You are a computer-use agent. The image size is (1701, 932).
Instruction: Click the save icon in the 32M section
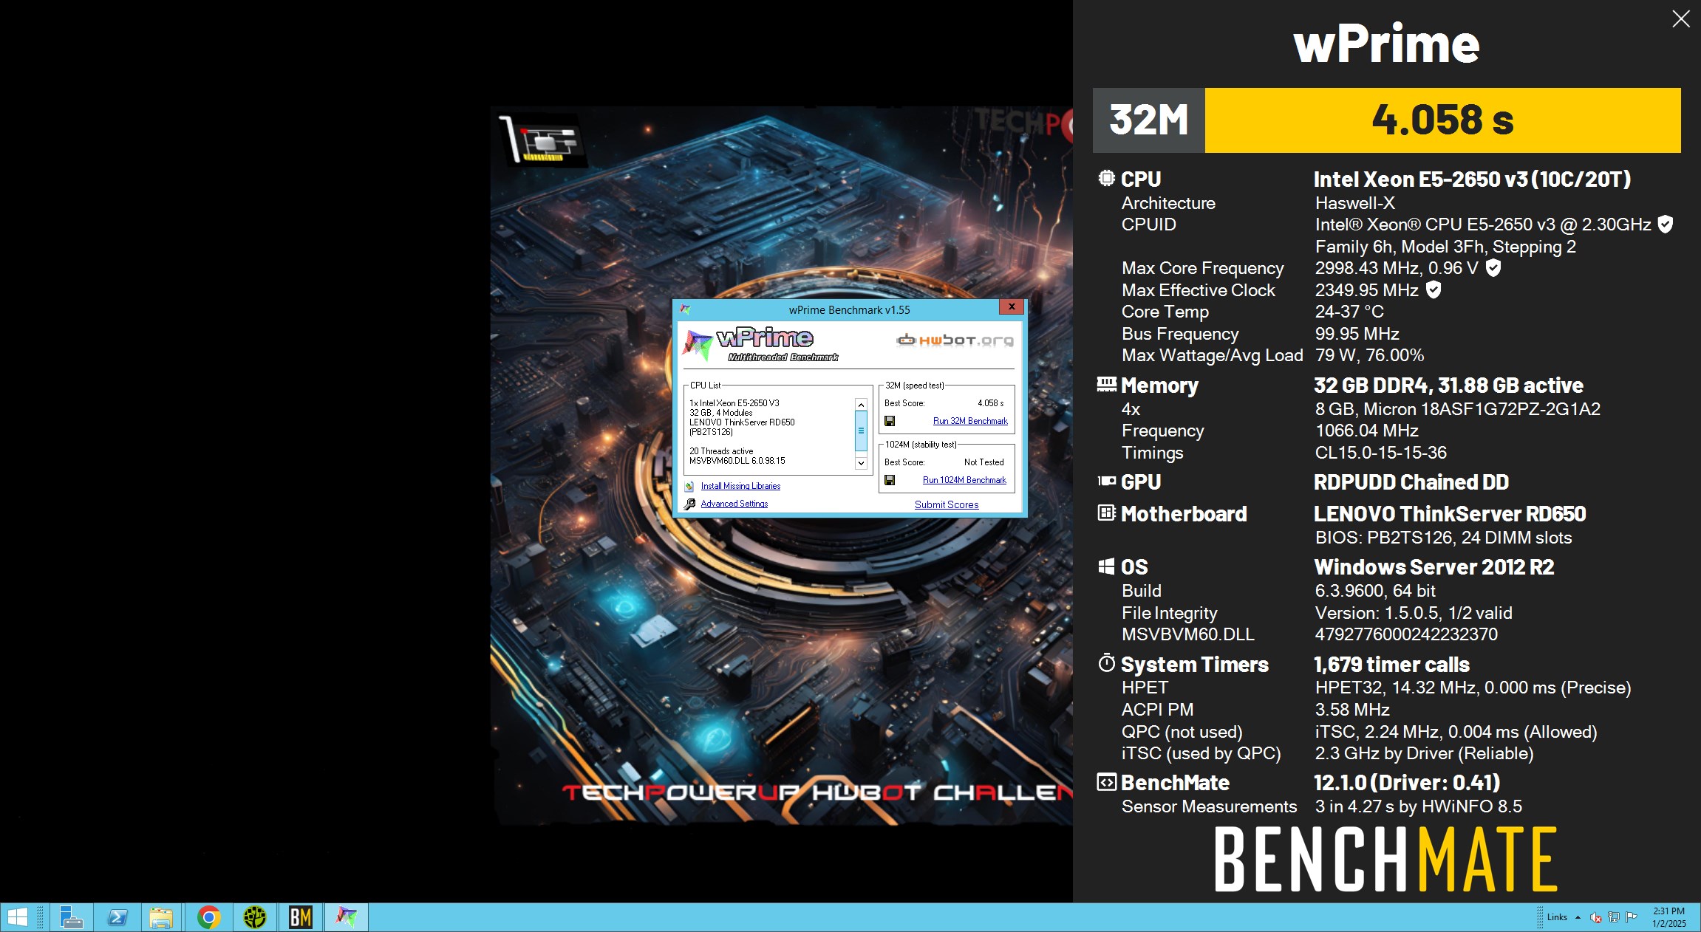890,421
